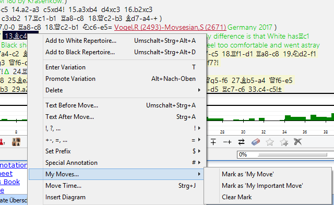Open Move Time dialog
This screenshot has height=205, width=334.
pyautogui.click(x=121, y=186)
